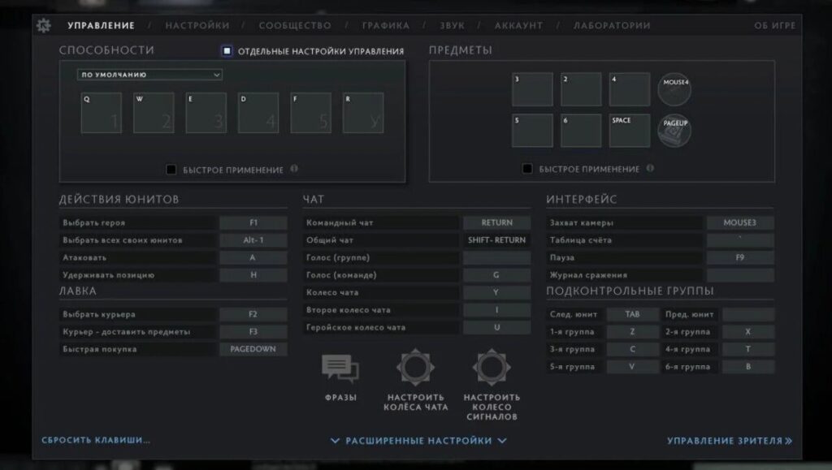Open the По умолчанию dropdown
The height and width of the screenshot is (470, 832).
pos(149,75)
